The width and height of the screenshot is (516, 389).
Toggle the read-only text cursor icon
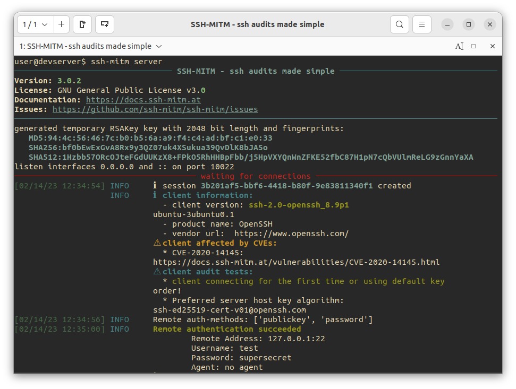459,46
